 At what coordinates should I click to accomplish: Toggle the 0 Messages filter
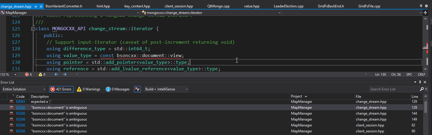(118, 89)
